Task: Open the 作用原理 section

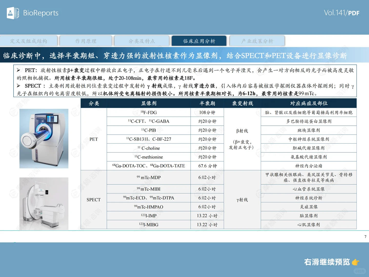Action: 86,41
